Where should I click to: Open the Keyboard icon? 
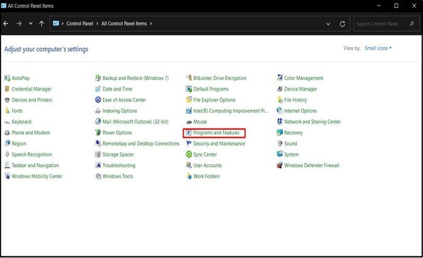pos(7,121)
